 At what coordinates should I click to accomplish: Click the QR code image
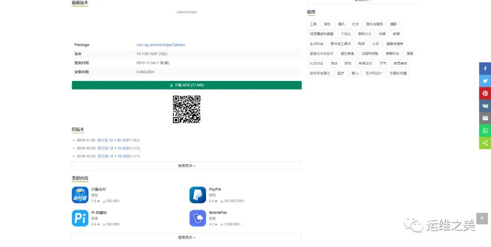187,109
